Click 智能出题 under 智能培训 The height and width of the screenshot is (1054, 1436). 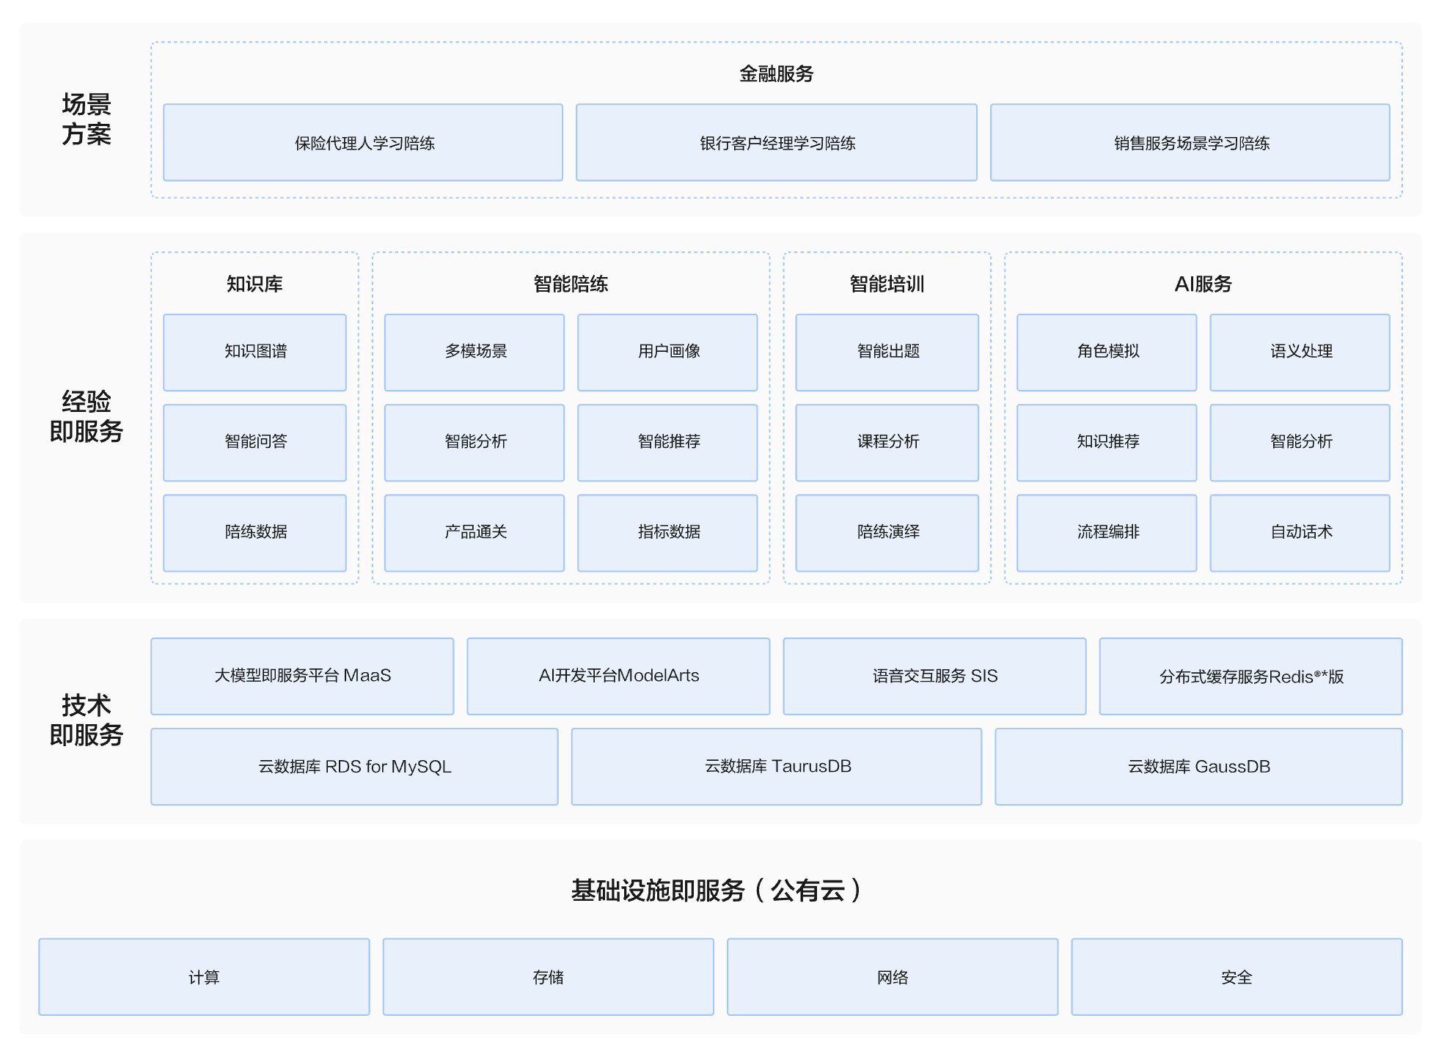887,352
